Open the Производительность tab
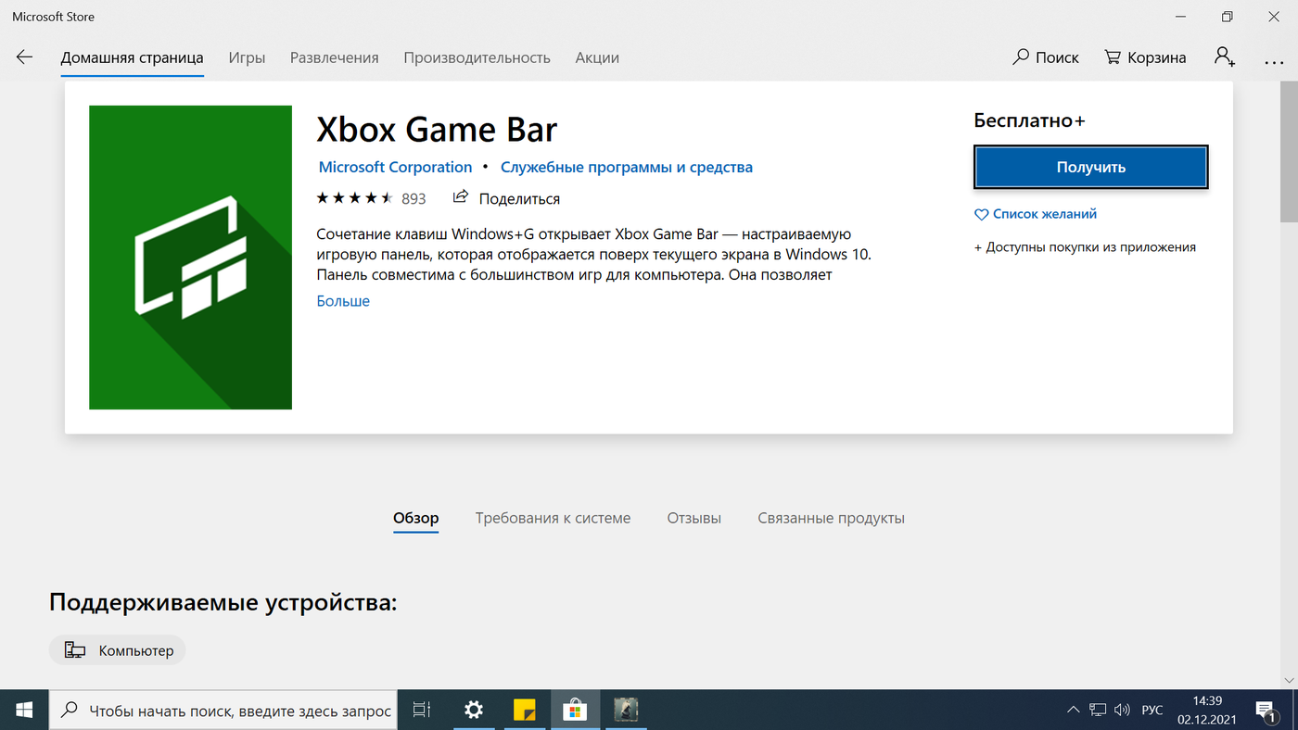The width and height of the screenshot is (1298, 730). pos(477,57)
